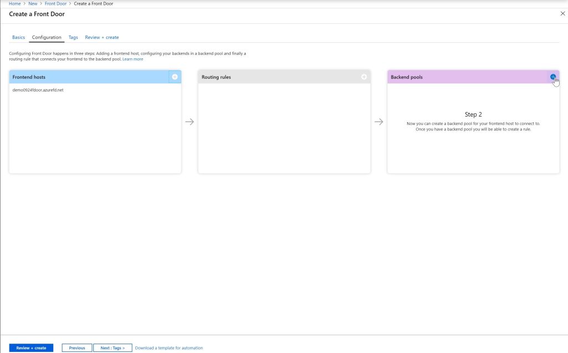
Task: Open the Learn more link
Action: coord(133,59)
